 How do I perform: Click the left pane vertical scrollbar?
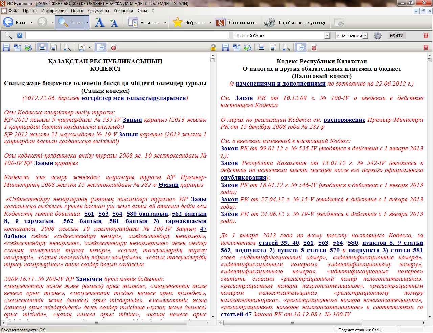[x=213, y=186]
